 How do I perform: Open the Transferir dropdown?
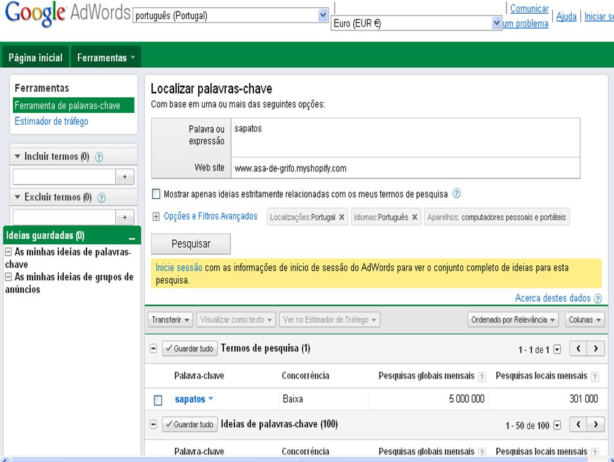(171, 320)
